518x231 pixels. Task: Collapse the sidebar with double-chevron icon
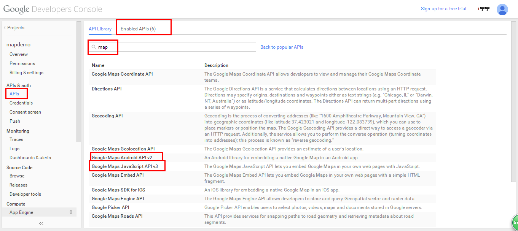click(41, 223)
